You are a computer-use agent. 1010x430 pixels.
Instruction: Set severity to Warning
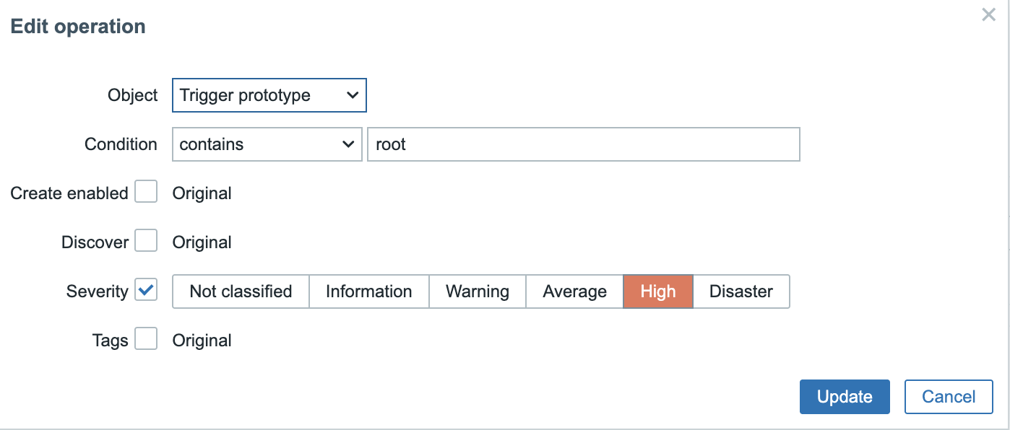coord(478,291)
